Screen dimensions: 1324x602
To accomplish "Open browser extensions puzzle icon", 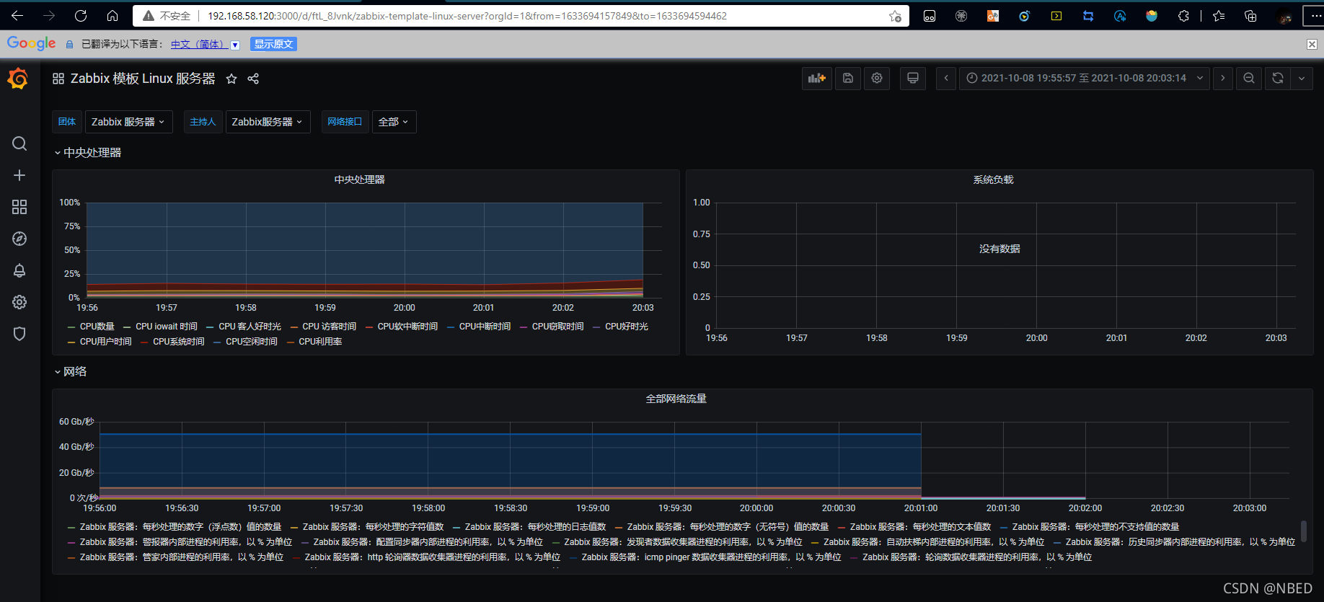I will 1183,16.
